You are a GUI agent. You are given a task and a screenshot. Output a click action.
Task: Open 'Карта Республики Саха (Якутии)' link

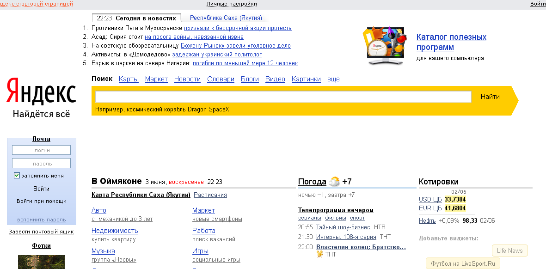[141, 195]
